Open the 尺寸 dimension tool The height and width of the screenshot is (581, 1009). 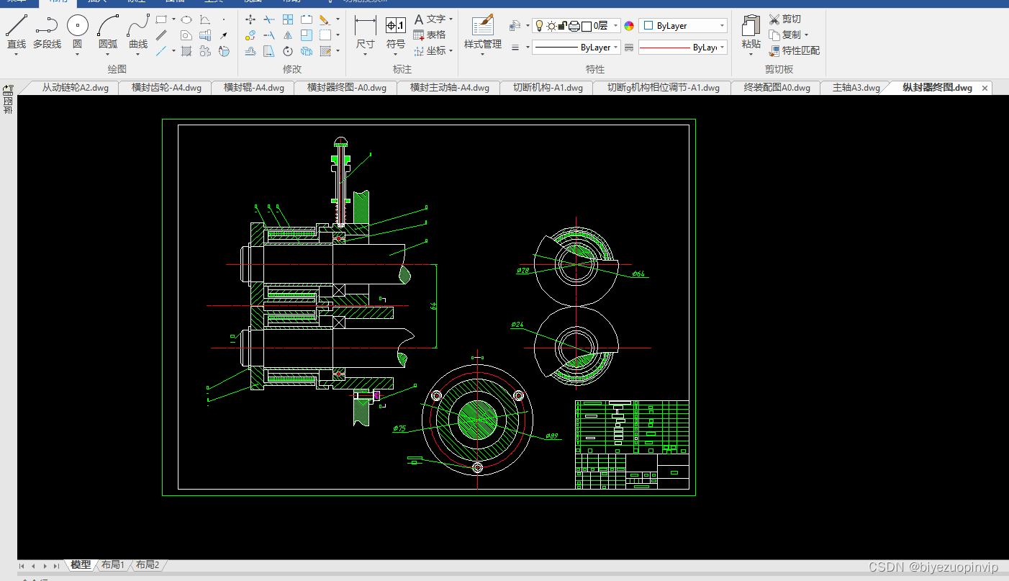pos(366,32)
